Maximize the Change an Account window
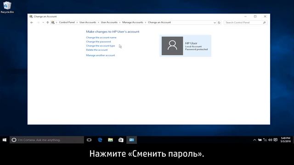Screen dimensions: 294x165 tap(255, 16)
